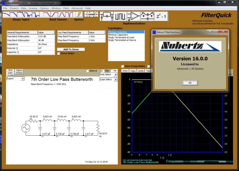Choose the high pass band class icon
The image size is (239, 171).
54,14
